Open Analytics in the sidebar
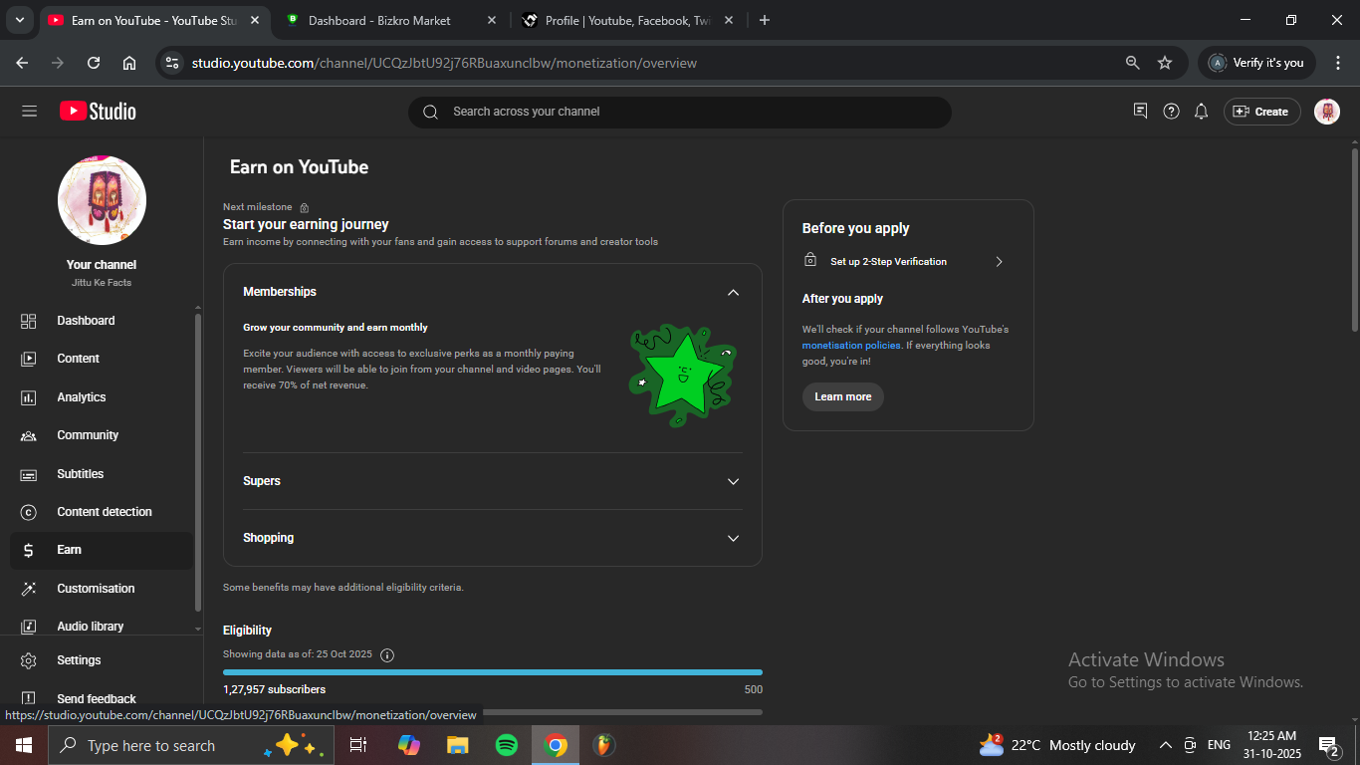 tap(82, 397)
